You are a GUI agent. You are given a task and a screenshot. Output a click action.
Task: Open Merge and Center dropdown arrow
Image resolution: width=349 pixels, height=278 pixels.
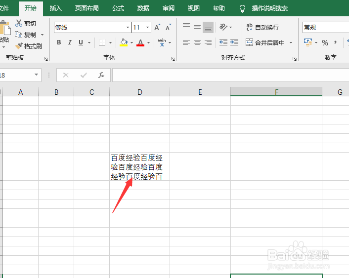[x=291, y=42]
